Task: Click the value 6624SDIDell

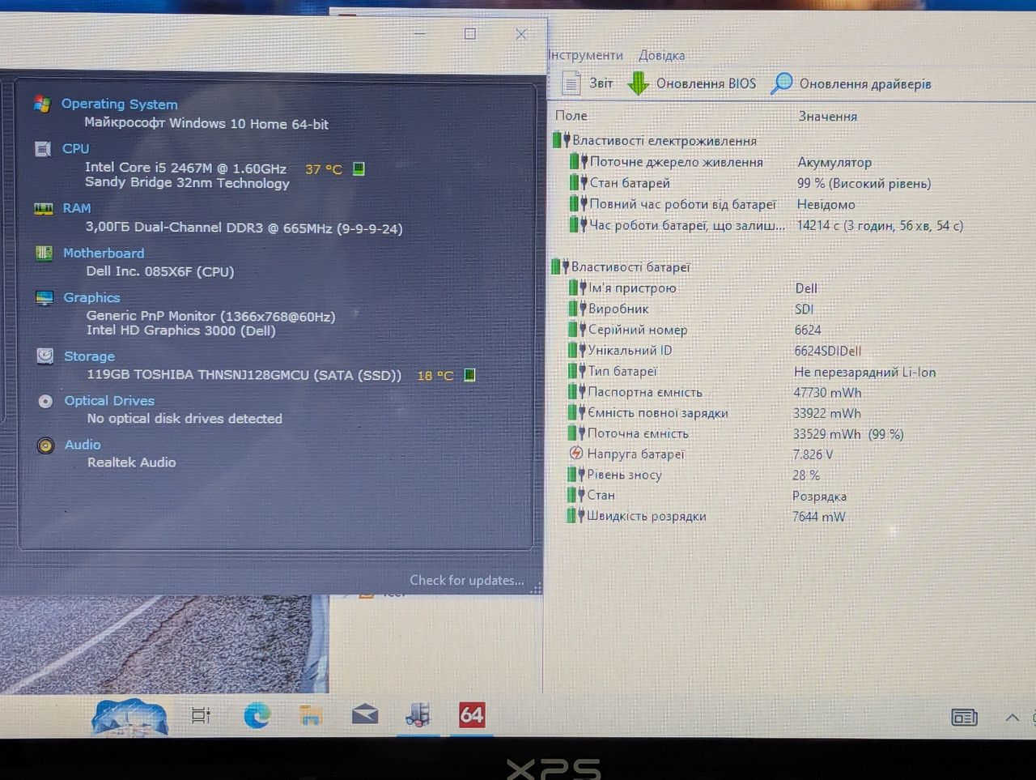Action: click(827, 351)
